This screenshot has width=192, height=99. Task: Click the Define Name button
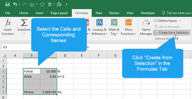[x=165, y=21]
